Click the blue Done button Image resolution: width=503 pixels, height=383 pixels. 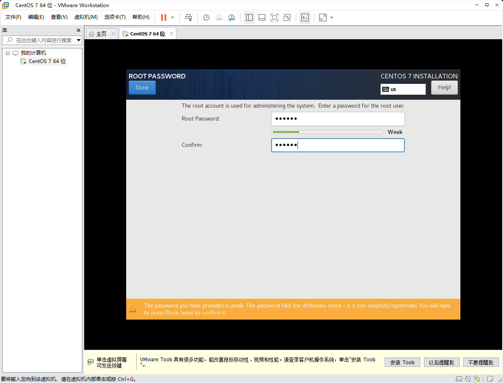[x=142, y=88]
